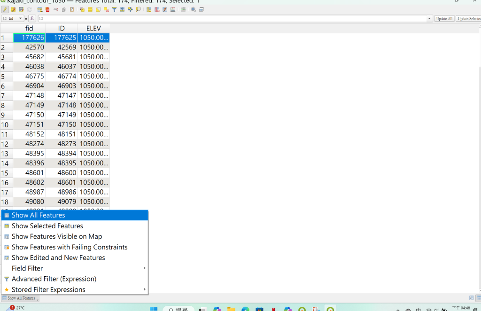Invert the current selection

pyautogui.click(x=98, y=9)
